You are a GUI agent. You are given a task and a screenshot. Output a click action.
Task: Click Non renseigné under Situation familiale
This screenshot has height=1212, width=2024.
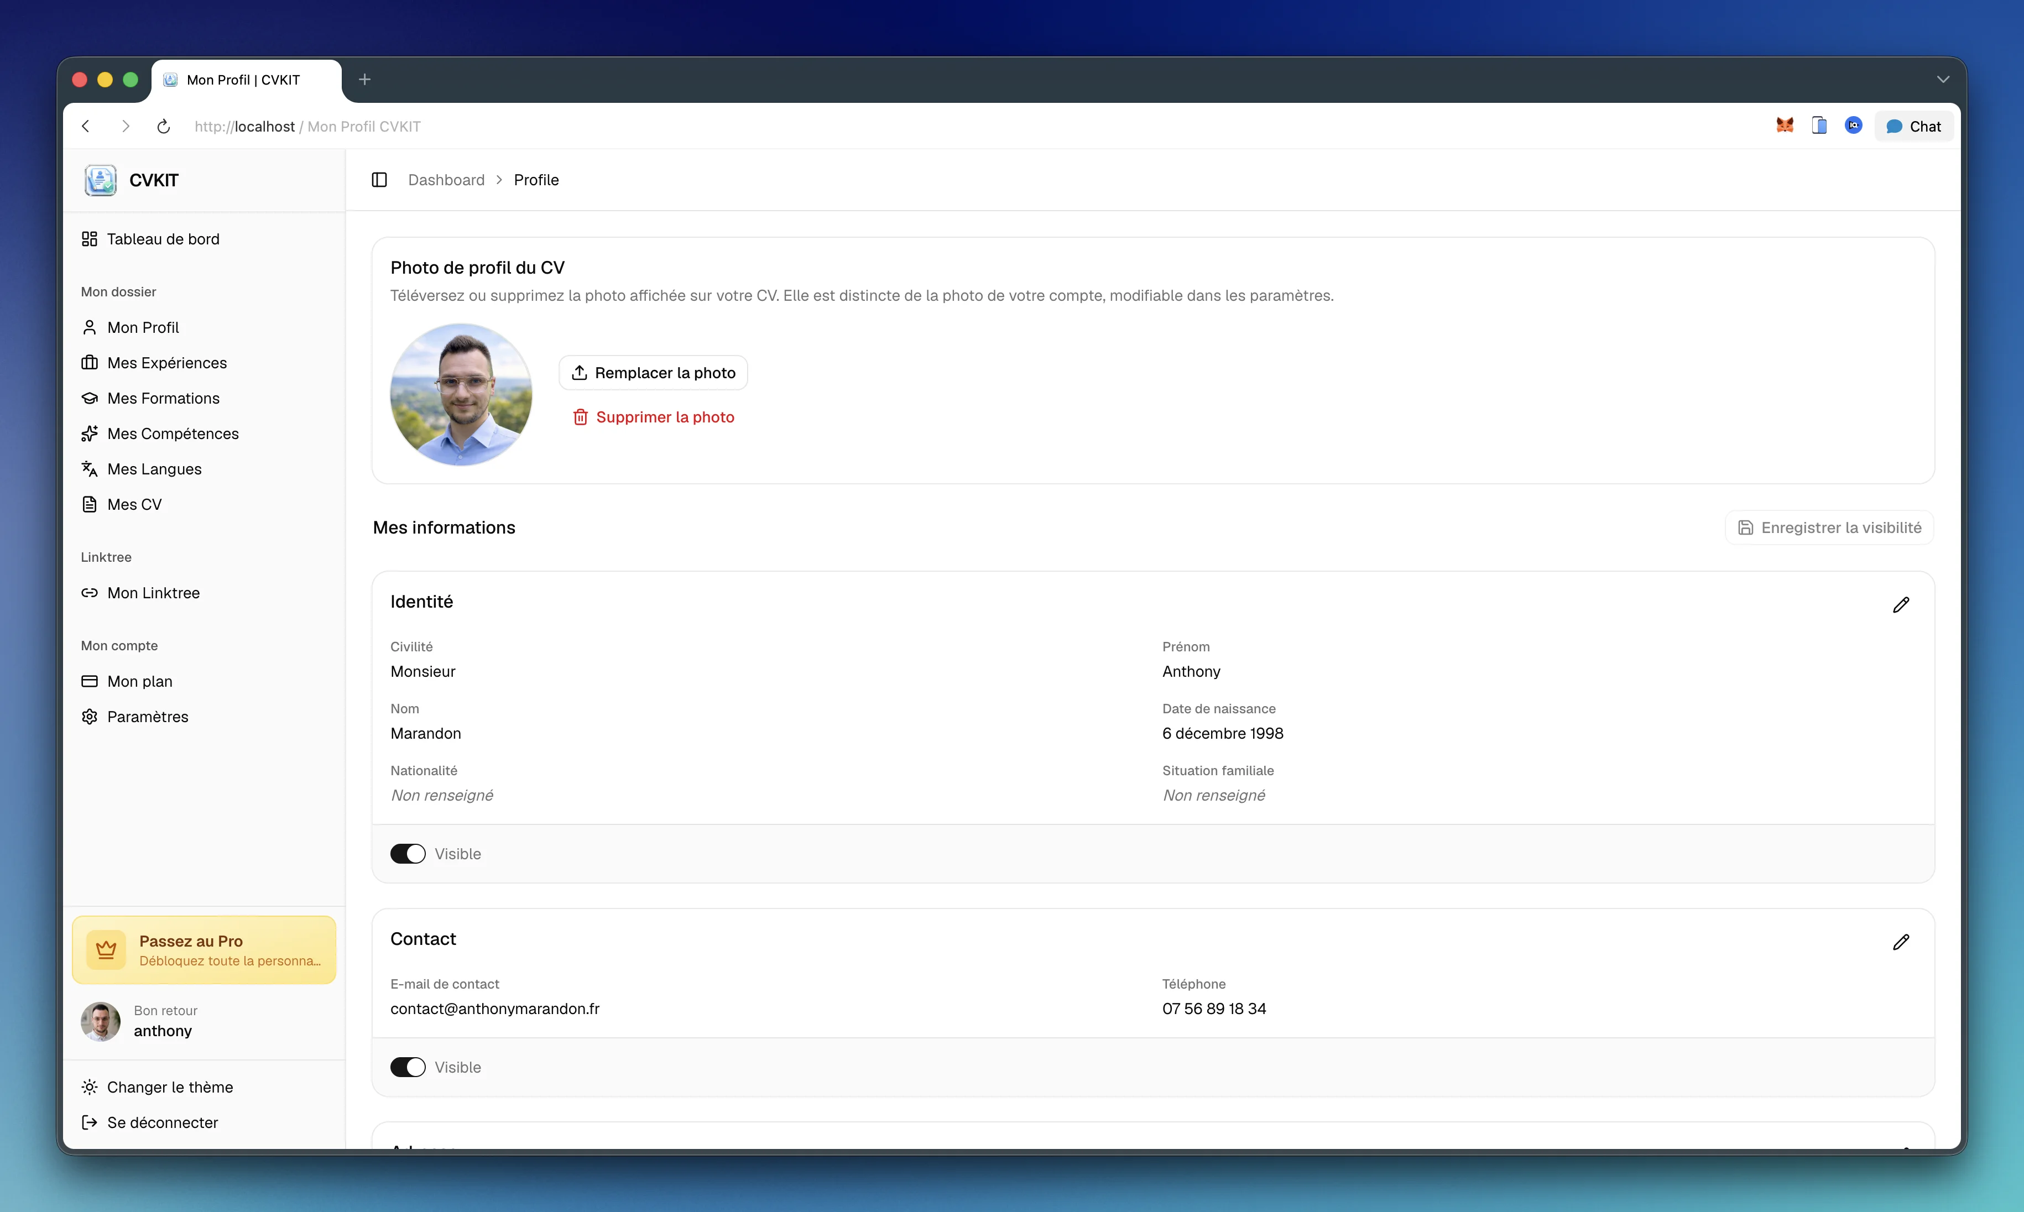click(1214, 796)
